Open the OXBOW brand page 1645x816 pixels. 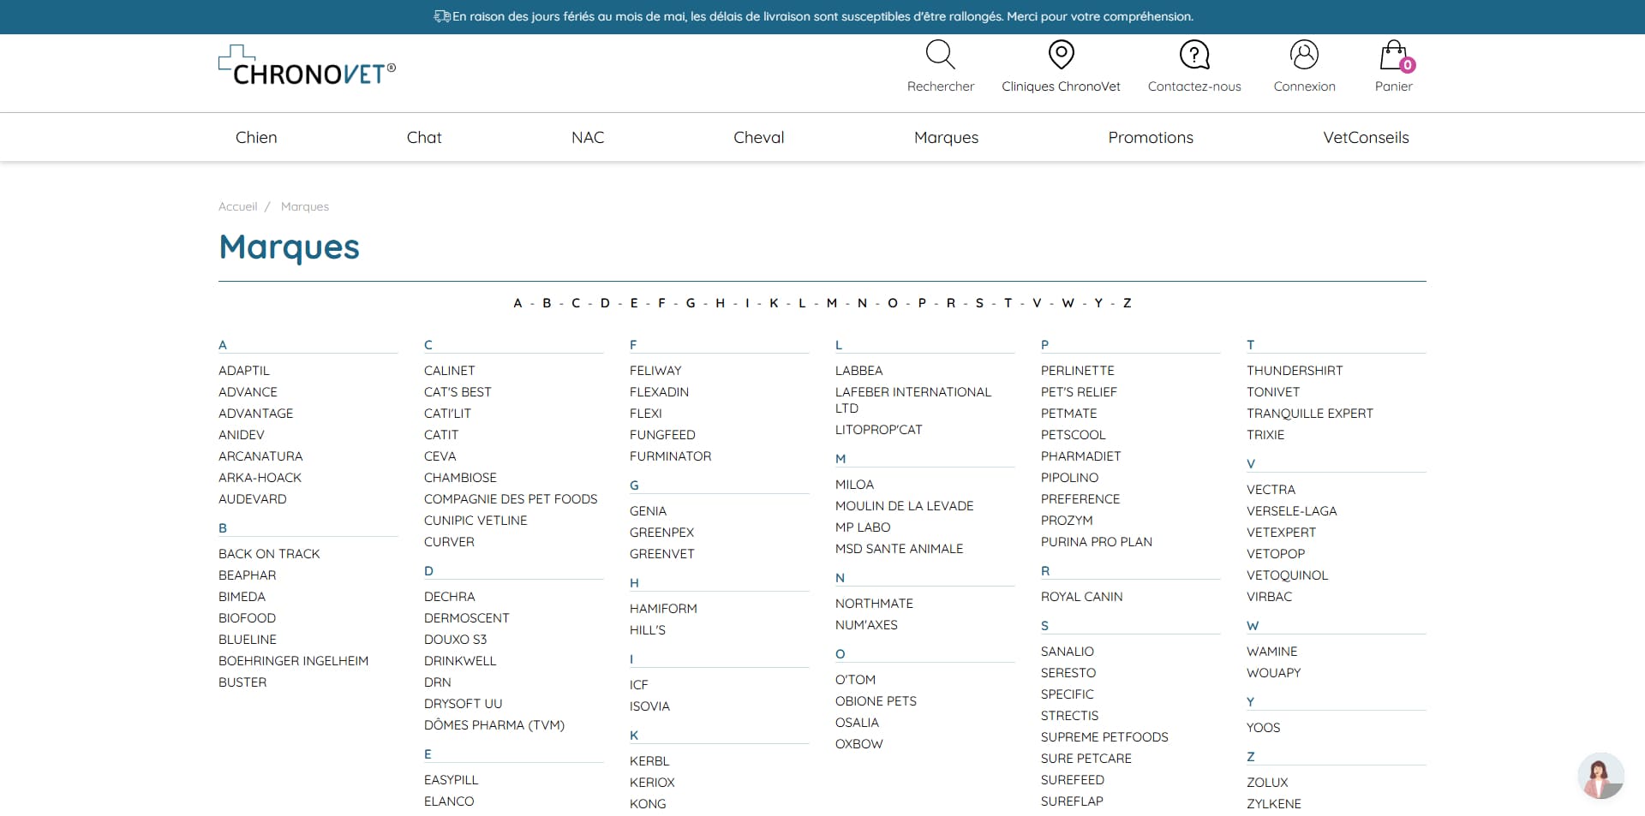[858, 744]
